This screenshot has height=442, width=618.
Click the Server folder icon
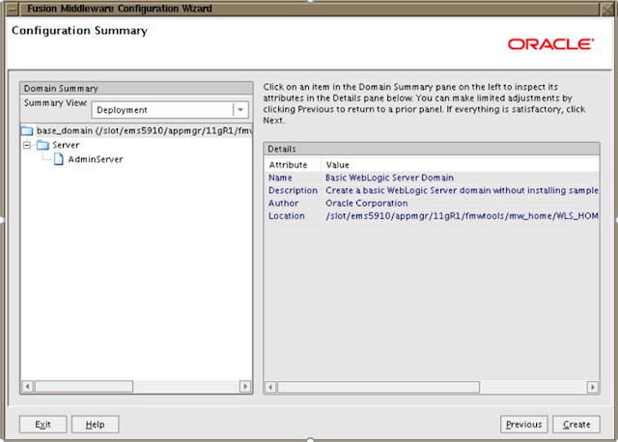(42, 145)
